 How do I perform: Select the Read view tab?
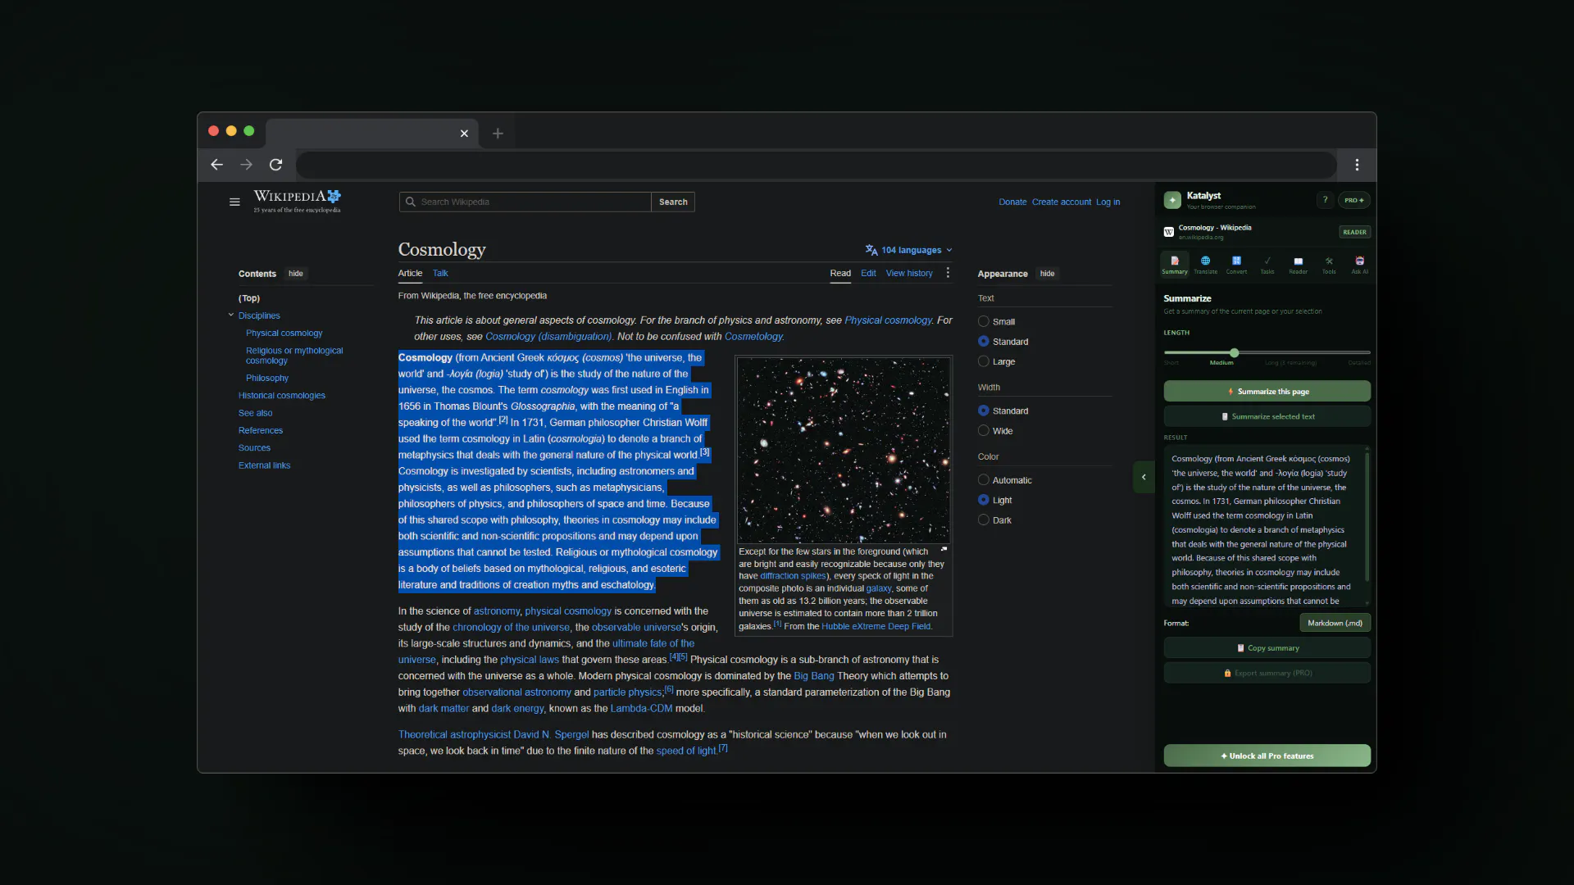840,273
